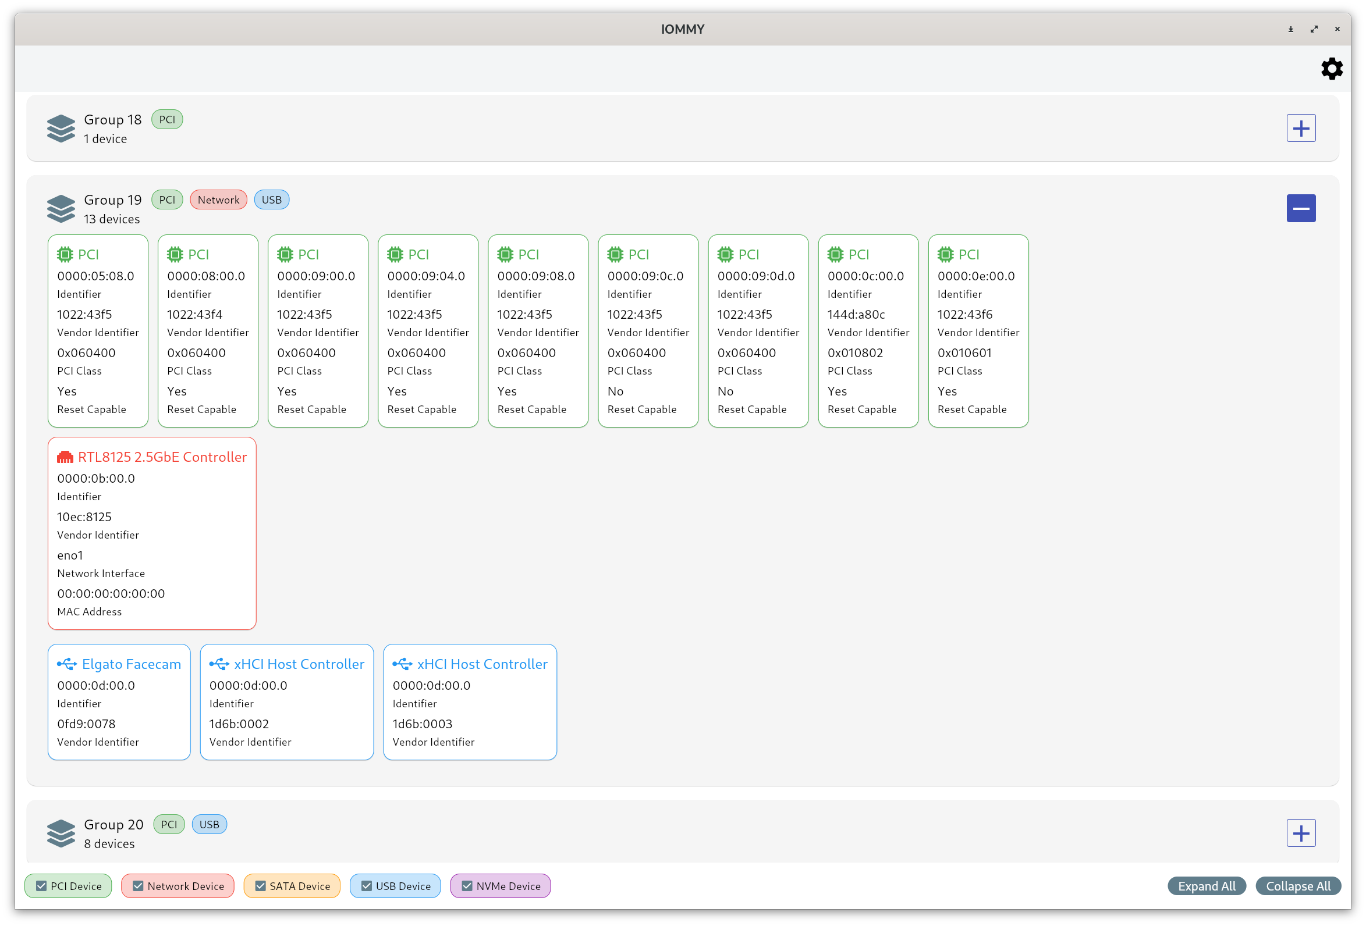
Task: Click vendor identifier 1022:43f4
Action: [x=194, y=314]
